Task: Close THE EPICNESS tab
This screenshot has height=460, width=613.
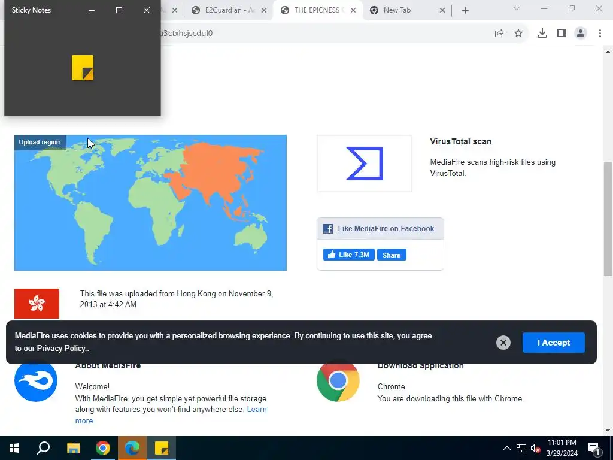Action: tap(353, 11)
